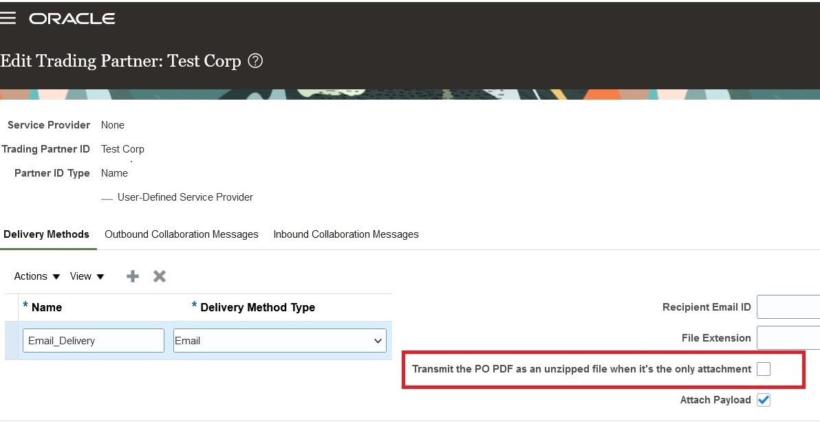Open help for Edit Trading Partner page

click(x=255, y=61)
